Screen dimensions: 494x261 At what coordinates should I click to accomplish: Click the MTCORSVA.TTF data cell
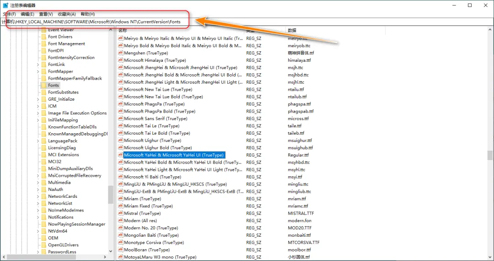click(x=303, y=242)
